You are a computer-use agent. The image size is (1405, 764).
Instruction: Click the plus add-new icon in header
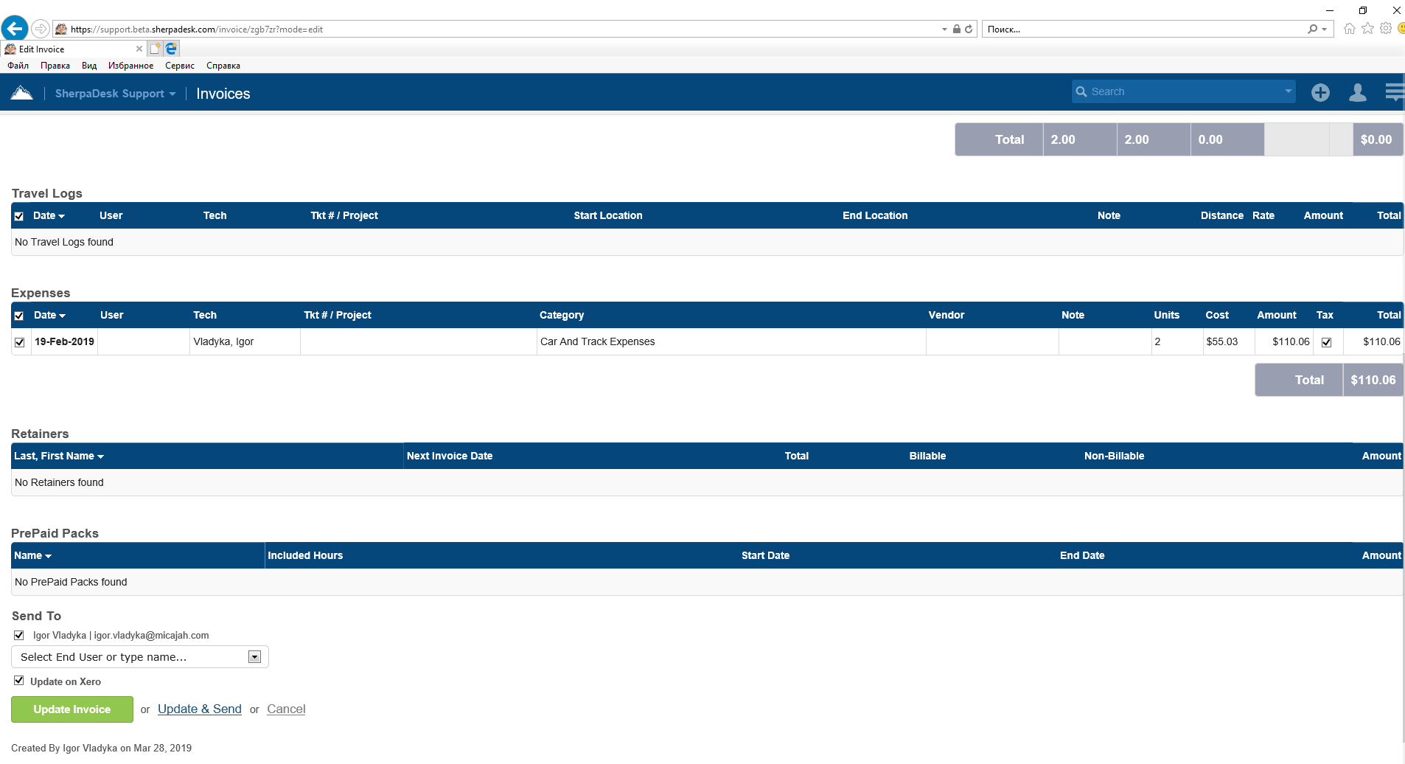pyautogui.click(x=1320, y=92)
